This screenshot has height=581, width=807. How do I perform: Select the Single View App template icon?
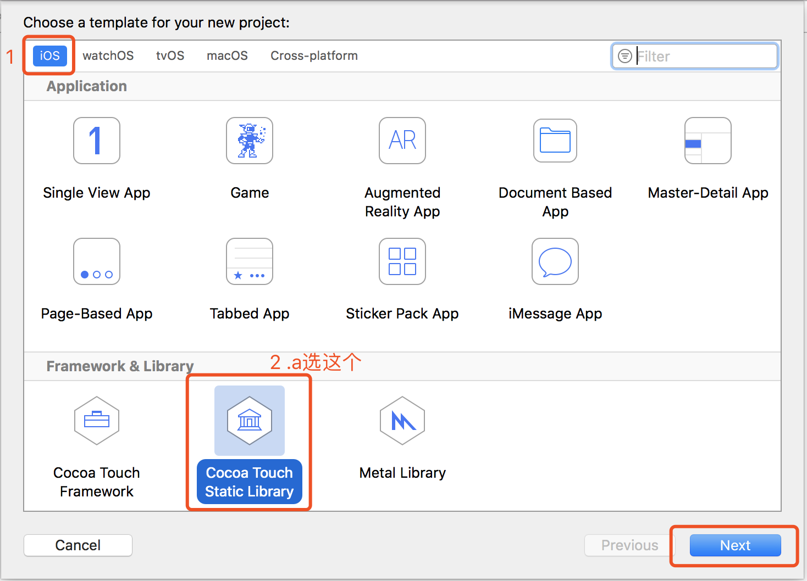(97, 141)
